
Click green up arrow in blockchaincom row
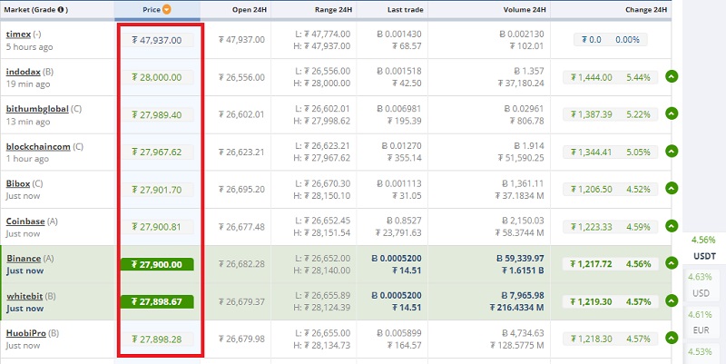point(672,151)
